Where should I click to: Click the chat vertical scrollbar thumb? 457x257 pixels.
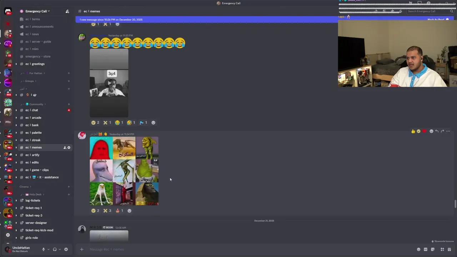455,204
